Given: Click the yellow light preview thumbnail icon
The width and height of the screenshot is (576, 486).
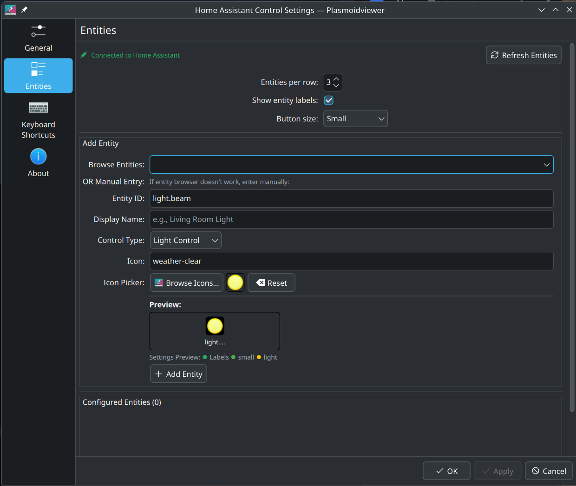Looking at the screenshot, I should coord(215,325).
